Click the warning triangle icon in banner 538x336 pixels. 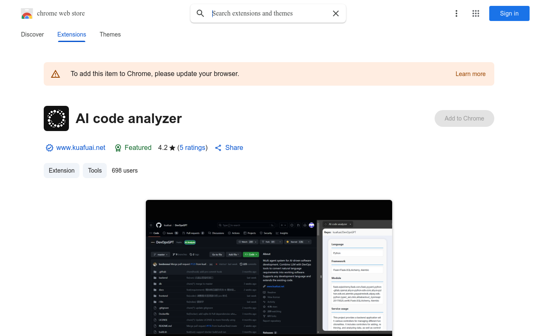point(55,74)
